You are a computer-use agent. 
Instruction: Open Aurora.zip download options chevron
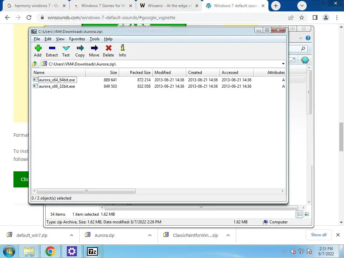[x=150, y=235]
